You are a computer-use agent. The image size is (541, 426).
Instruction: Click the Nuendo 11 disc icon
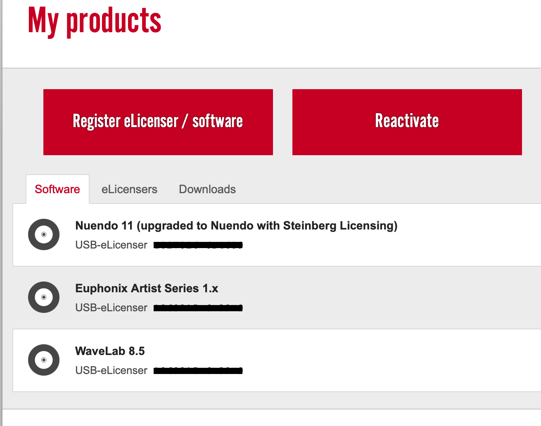pos(44,234)
